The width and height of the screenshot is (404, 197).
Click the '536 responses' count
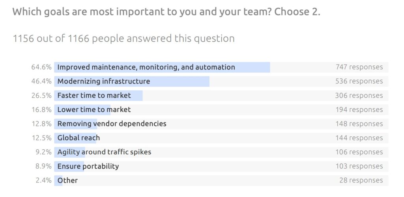click(359, 81)
